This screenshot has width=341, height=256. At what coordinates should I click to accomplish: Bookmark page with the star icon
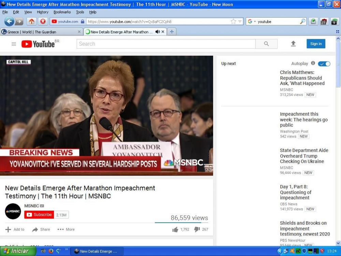[233, 22]
